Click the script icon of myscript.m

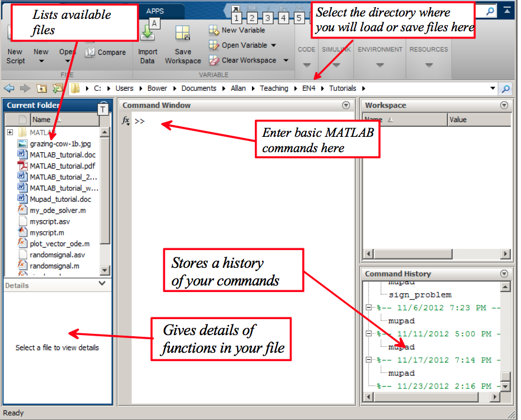tap(22, 232)
